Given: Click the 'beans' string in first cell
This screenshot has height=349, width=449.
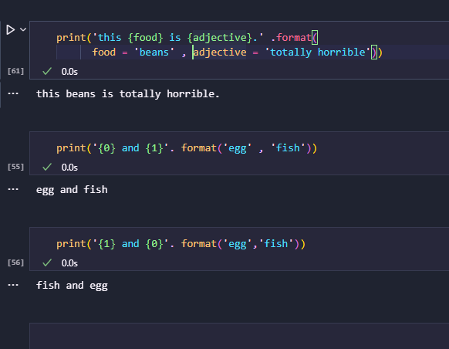Looking at the screenshot, I should pos(154,53).
